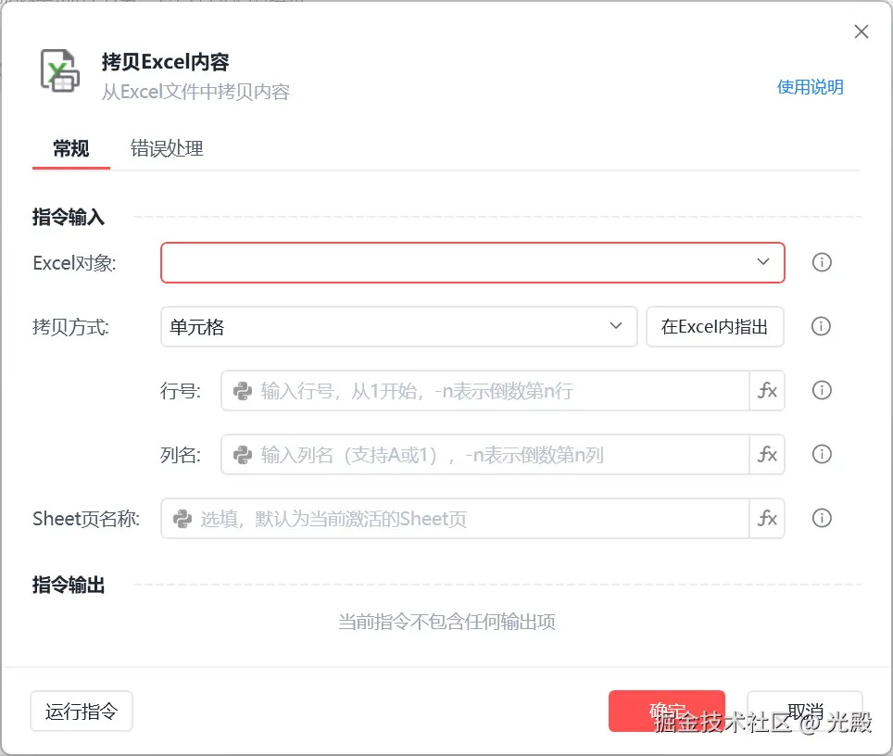
Task: Click the 拷贝Excel内容 dialog title
Action: [x=165, y=61]
